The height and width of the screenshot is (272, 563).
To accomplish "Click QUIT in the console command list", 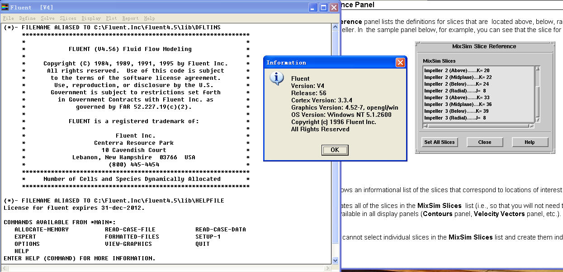I will pyautogui.click(x=203, y=244).
